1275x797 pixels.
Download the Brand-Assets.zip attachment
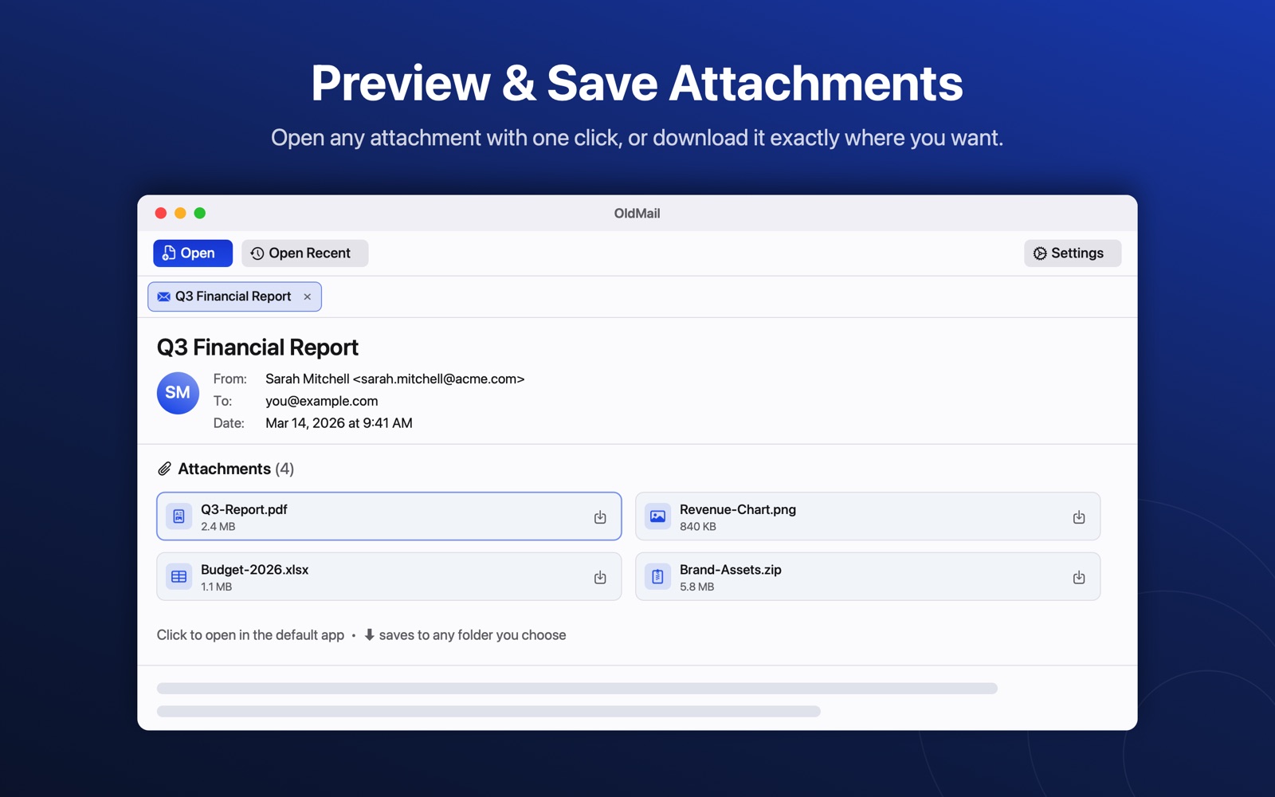pyautogui.click(x=1079, y=577)
